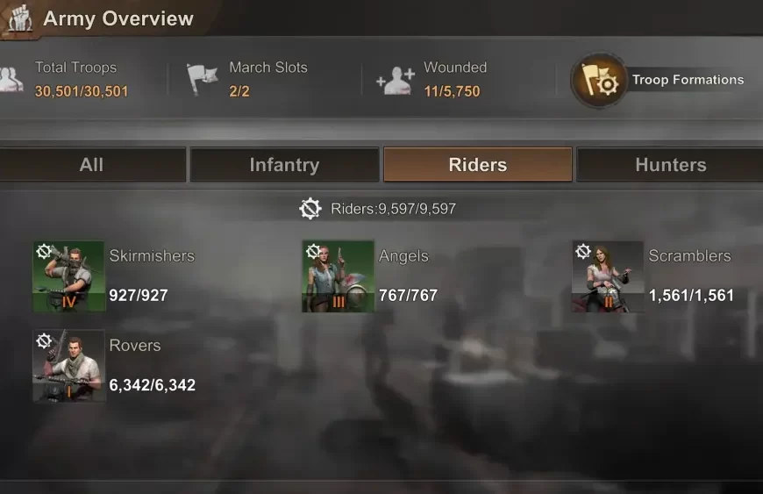Tap the Wounded medic icon
The image size is (763, 494).
pos(396,81)
